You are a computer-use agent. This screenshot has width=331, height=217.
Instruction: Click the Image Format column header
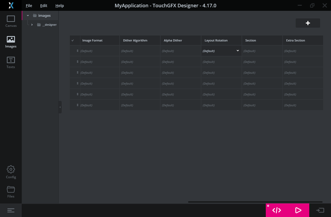pos(100,40)
